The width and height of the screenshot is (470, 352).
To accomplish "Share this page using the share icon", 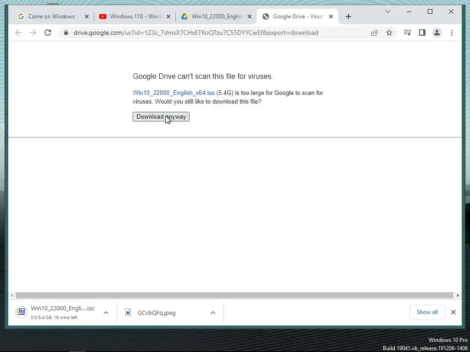I will [x=375, y=33].
